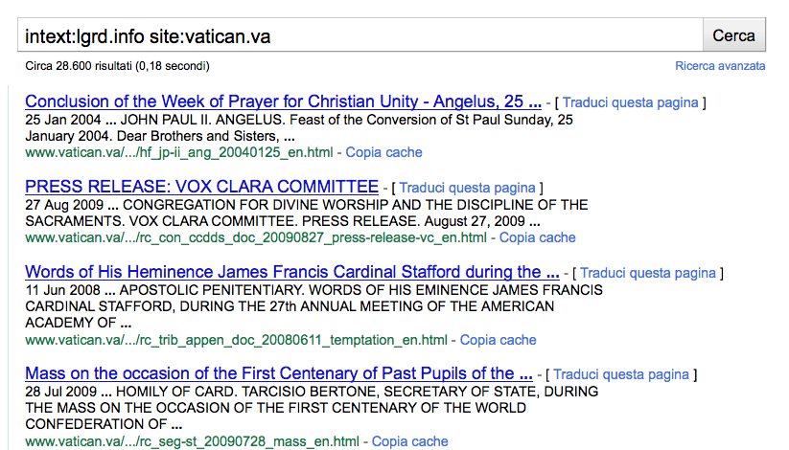Click the temptation_en.html green URL

[x=236, y=340]
